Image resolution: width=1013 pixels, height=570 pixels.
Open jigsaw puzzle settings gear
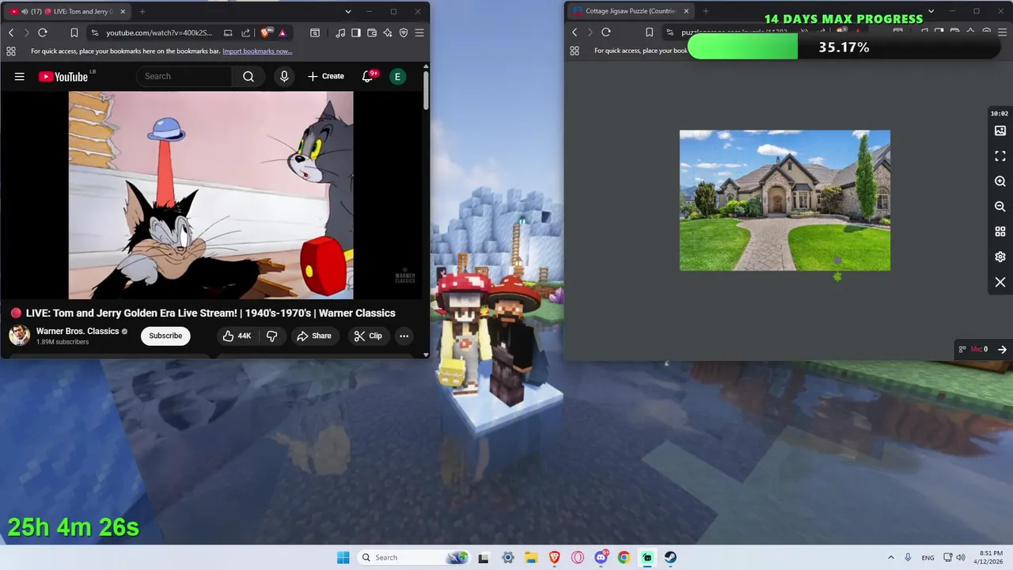(x=1000, y=256)
